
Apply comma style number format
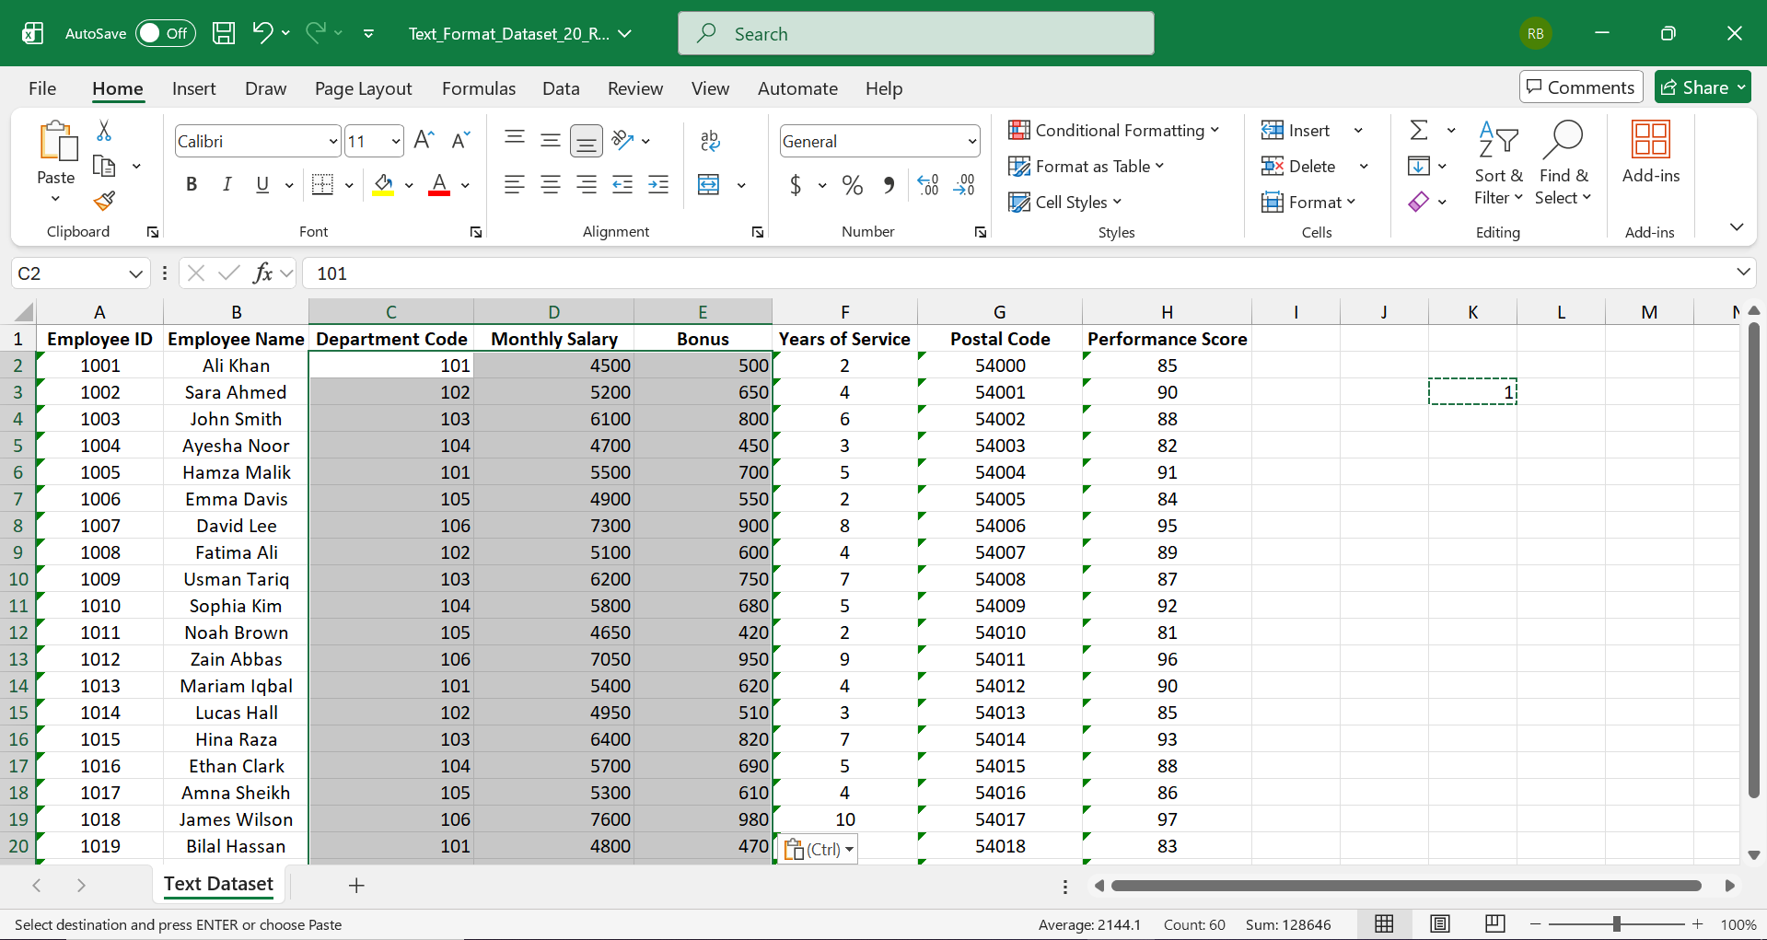pyautogui.click(x=889, y=185)
